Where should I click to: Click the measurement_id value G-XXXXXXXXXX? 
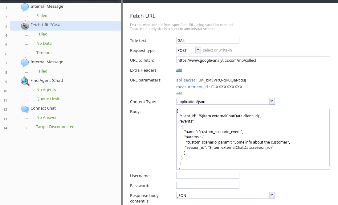[227, 87]
